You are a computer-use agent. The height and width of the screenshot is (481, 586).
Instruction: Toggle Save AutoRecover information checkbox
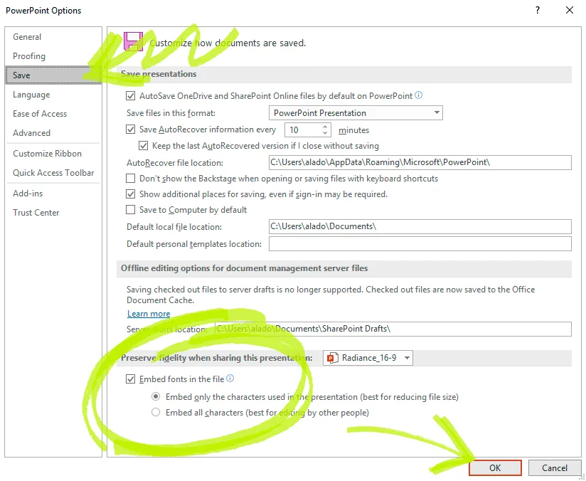click(130, 129)
